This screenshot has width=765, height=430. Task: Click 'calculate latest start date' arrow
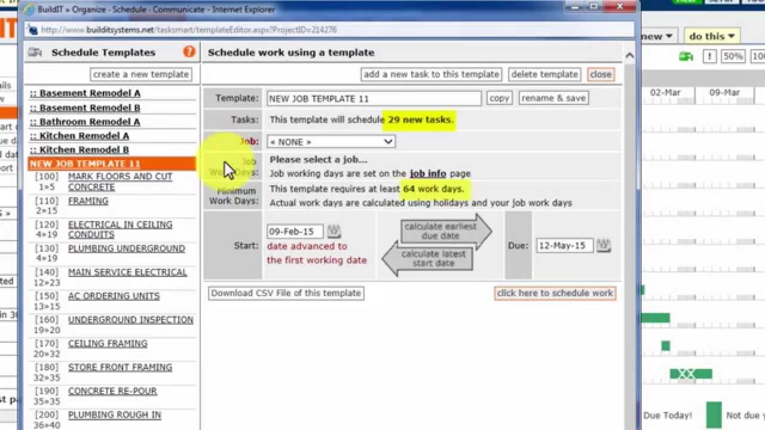[427, 259]
